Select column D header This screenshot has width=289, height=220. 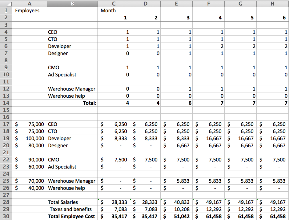coord(145,3)
